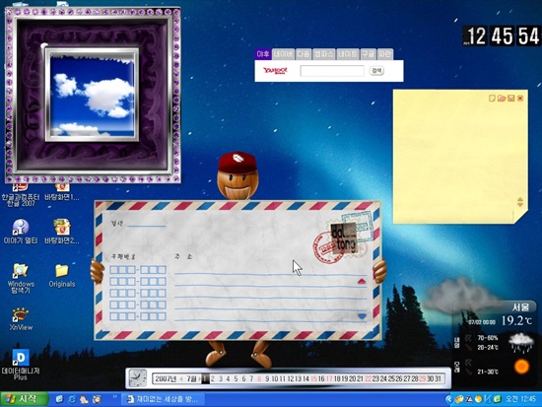Screen dimensions: 542x407
Task: Click the new note icon on sticky note
Action: 492,99
